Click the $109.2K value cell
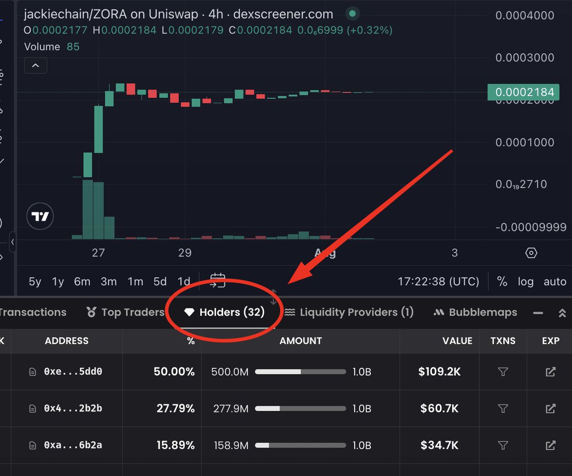 coord(439,372)
